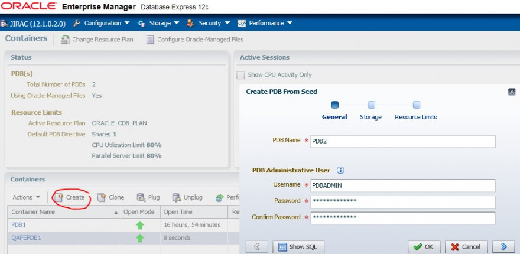This screenshot has height=254, width=520.
Task: Click the Storage step marker square
Action: point(372,105)
